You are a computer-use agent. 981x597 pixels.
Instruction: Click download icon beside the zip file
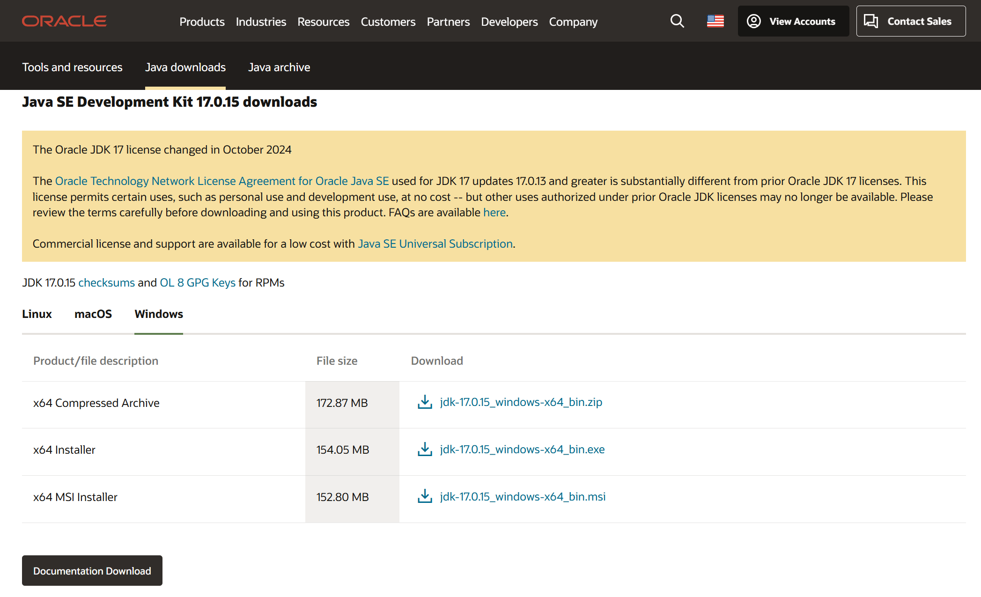(x=425, y=402)
